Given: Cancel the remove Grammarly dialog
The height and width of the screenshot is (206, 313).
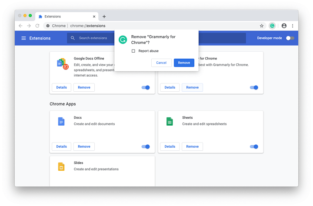Looking at the screenshot, I should 161,63.
